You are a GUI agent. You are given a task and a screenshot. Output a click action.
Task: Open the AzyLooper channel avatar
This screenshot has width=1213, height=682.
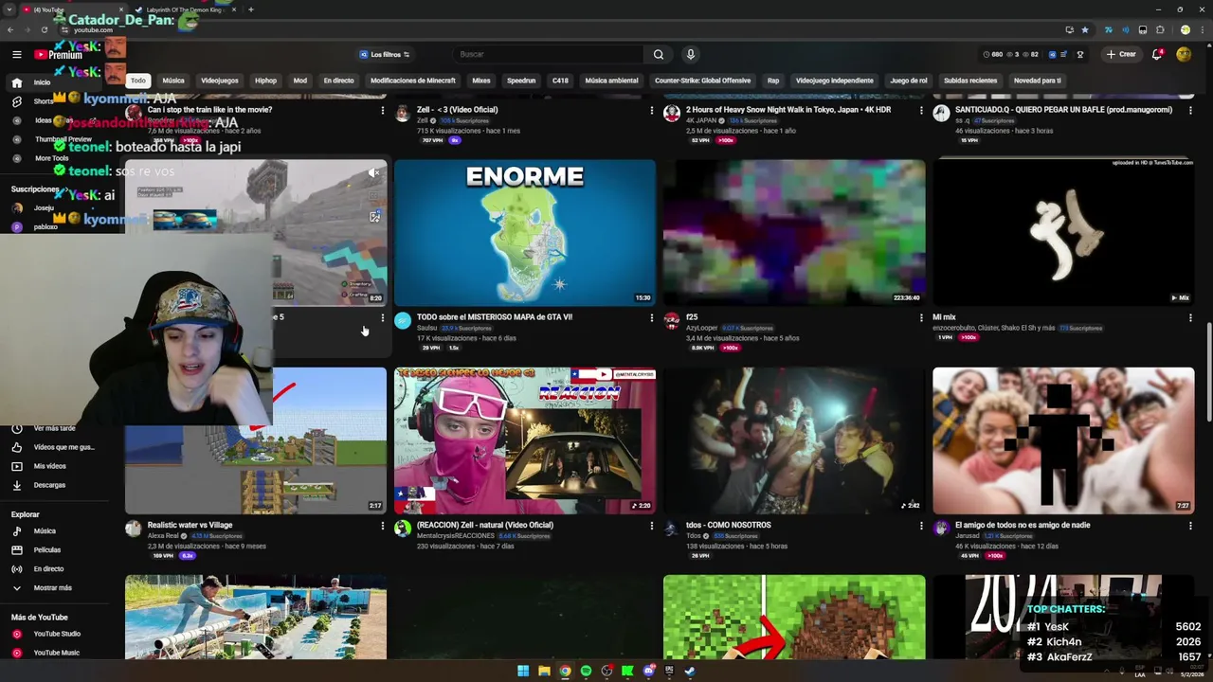(x=672, y=321)
